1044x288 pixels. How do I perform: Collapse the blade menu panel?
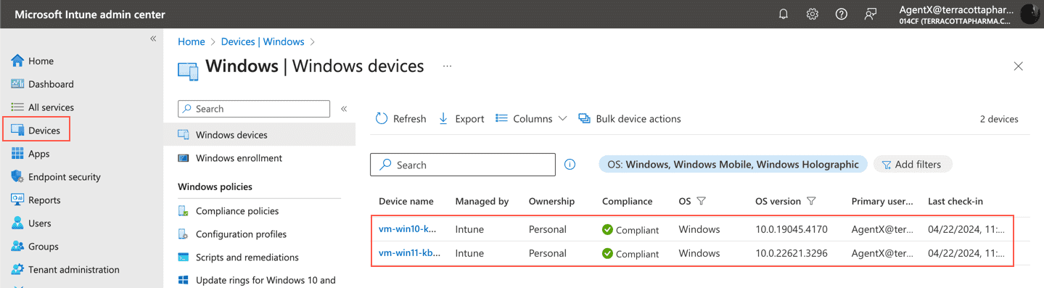point(344,109)
